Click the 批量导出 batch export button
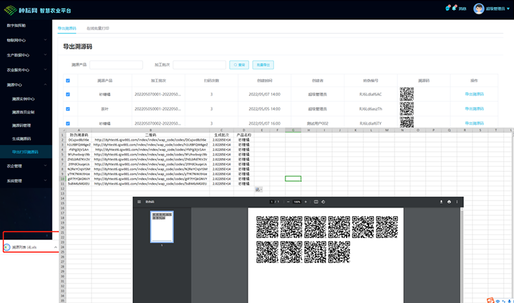Viewport: 514px width, 303px height. click(x=263, y=65)
